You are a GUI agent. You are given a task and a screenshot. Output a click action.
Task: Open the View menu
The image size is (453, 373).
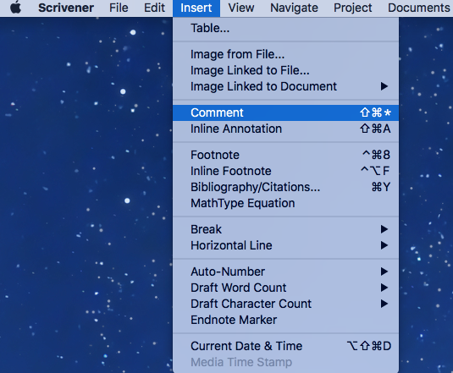[x=241, y=8]
